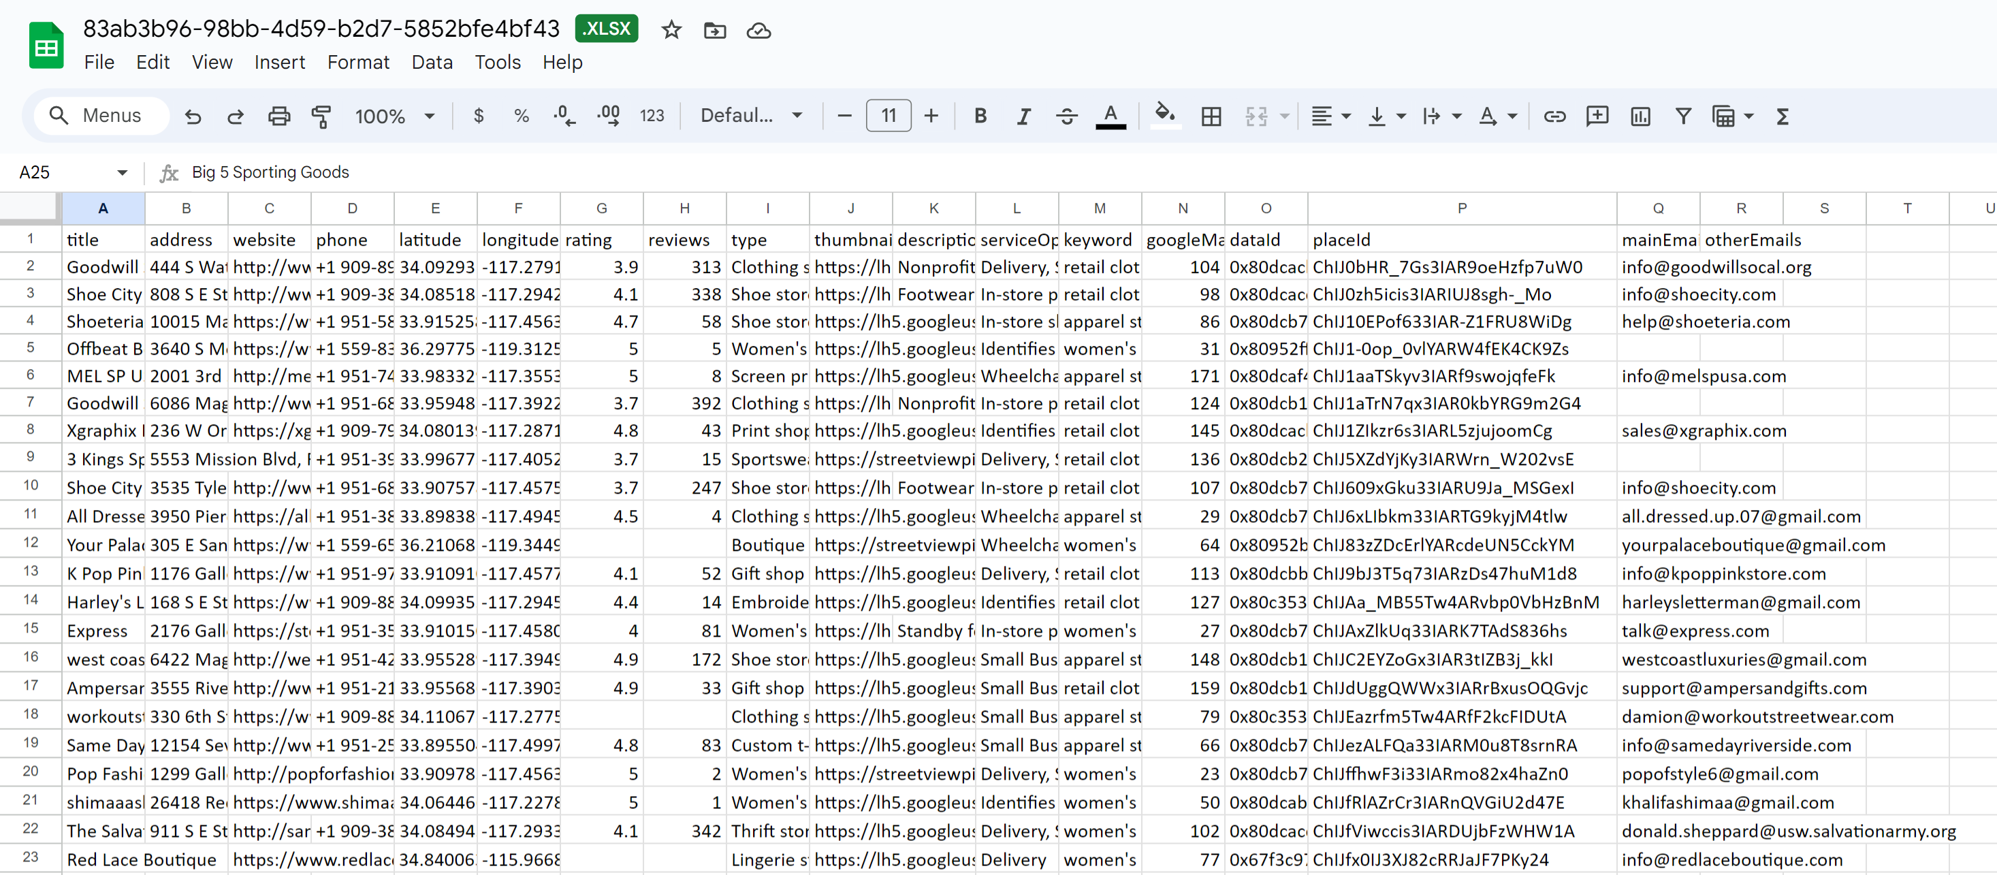Open the zoom 100% dropdown
This screenshot has width=1997, height=875.
click(x=395, y=116)
